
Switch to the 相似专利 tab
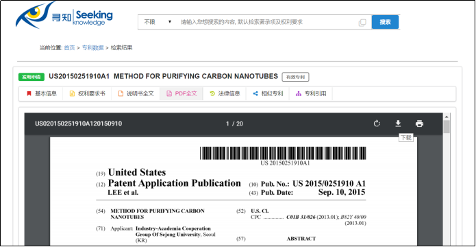(268, 93)
